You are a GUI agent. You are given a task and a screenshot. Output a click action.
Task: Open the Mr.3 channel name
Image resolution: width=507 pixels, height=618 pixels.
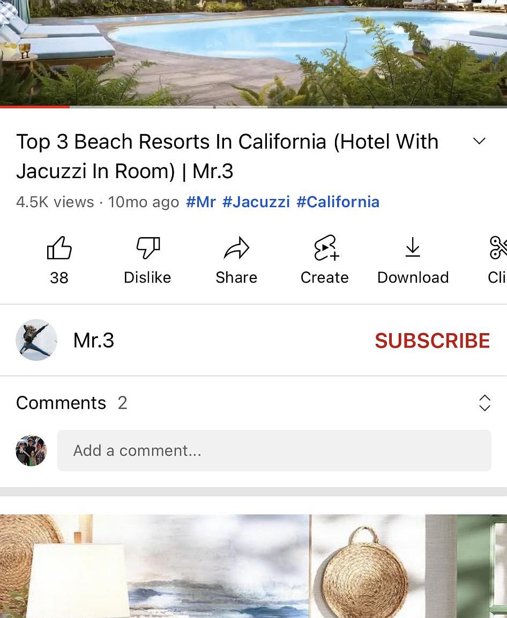pos(94,340)
